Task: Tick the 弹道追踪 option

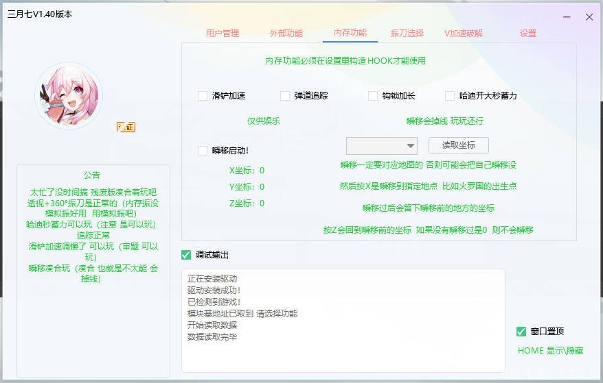Action: coord(285,96)
